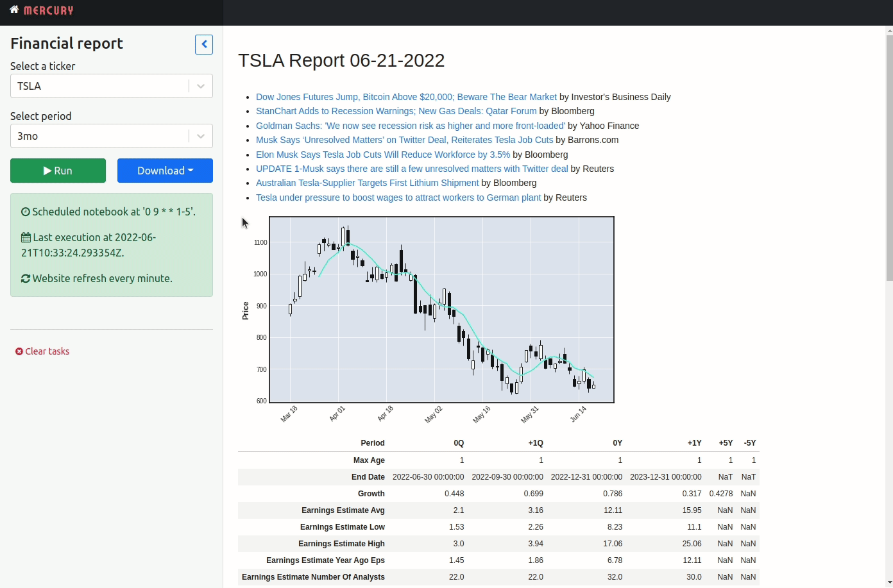Click the '0Y' column header
The width and height of the screenshot is (893, 588).
point(618,443)
